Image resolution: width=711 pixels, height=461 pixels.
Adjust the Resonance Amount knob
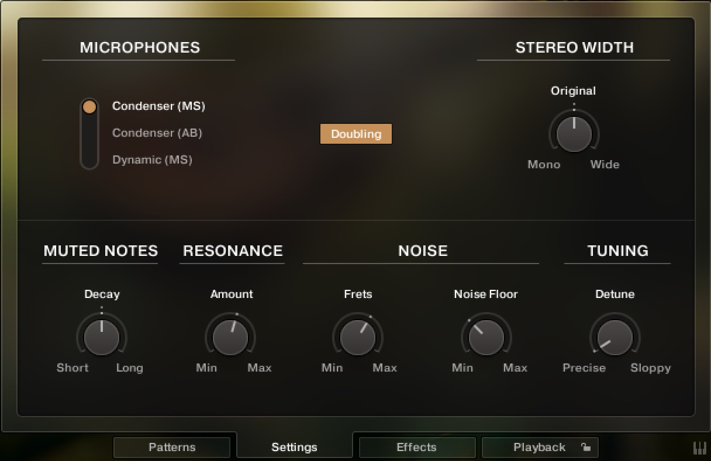tap(231, 337)
